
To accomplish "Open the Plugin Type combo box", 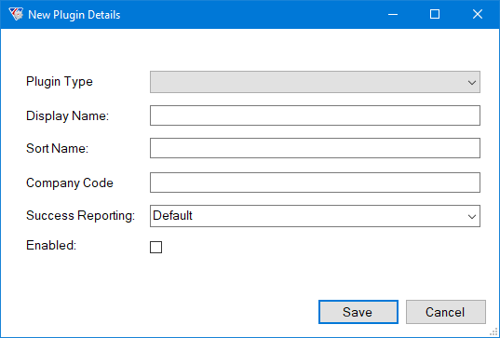I will (x=315, y=82).
